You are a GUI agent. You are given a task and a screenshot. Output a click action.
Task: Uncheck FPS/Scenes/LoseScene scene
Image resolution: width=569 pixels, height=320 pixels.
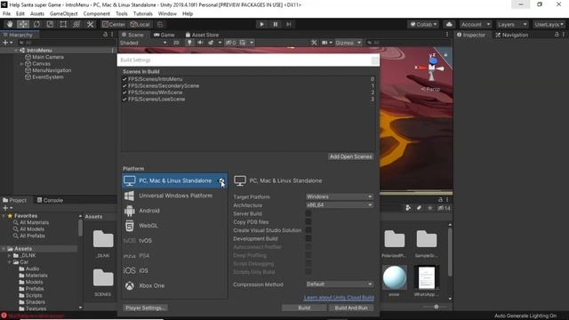coord(124,100)
